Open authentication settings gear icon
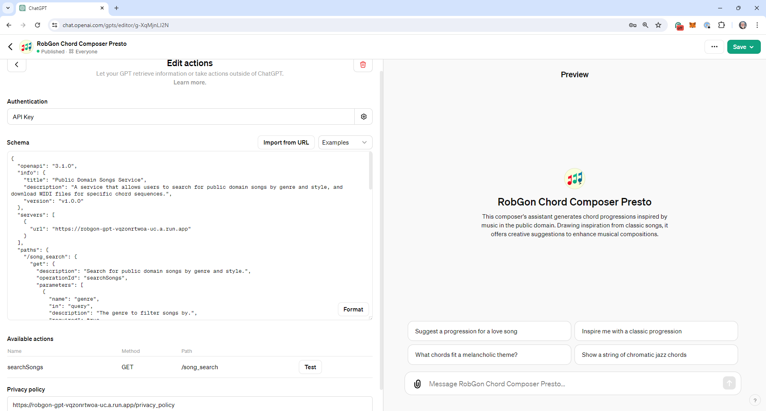766x411 pixels. click(x=363, y=117)
